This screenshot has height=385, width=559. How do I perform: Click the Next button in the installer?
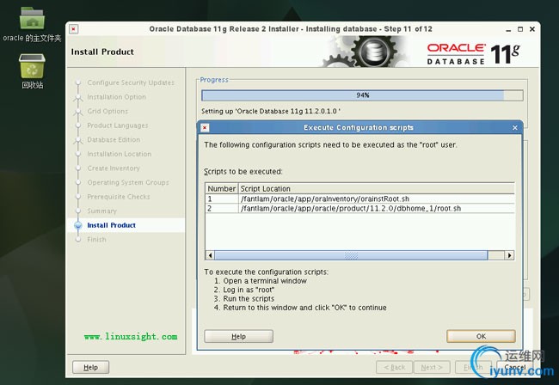coord(432,367)
